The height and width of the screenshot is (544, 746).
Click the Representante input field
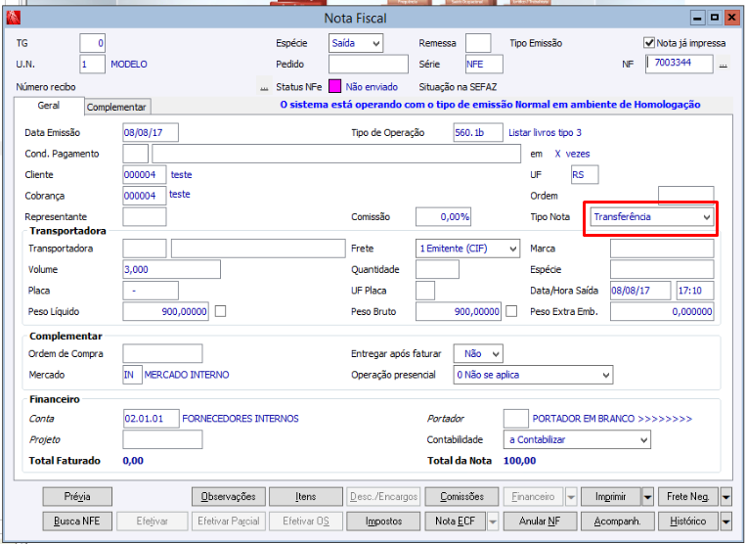click(x=145, y=216)
